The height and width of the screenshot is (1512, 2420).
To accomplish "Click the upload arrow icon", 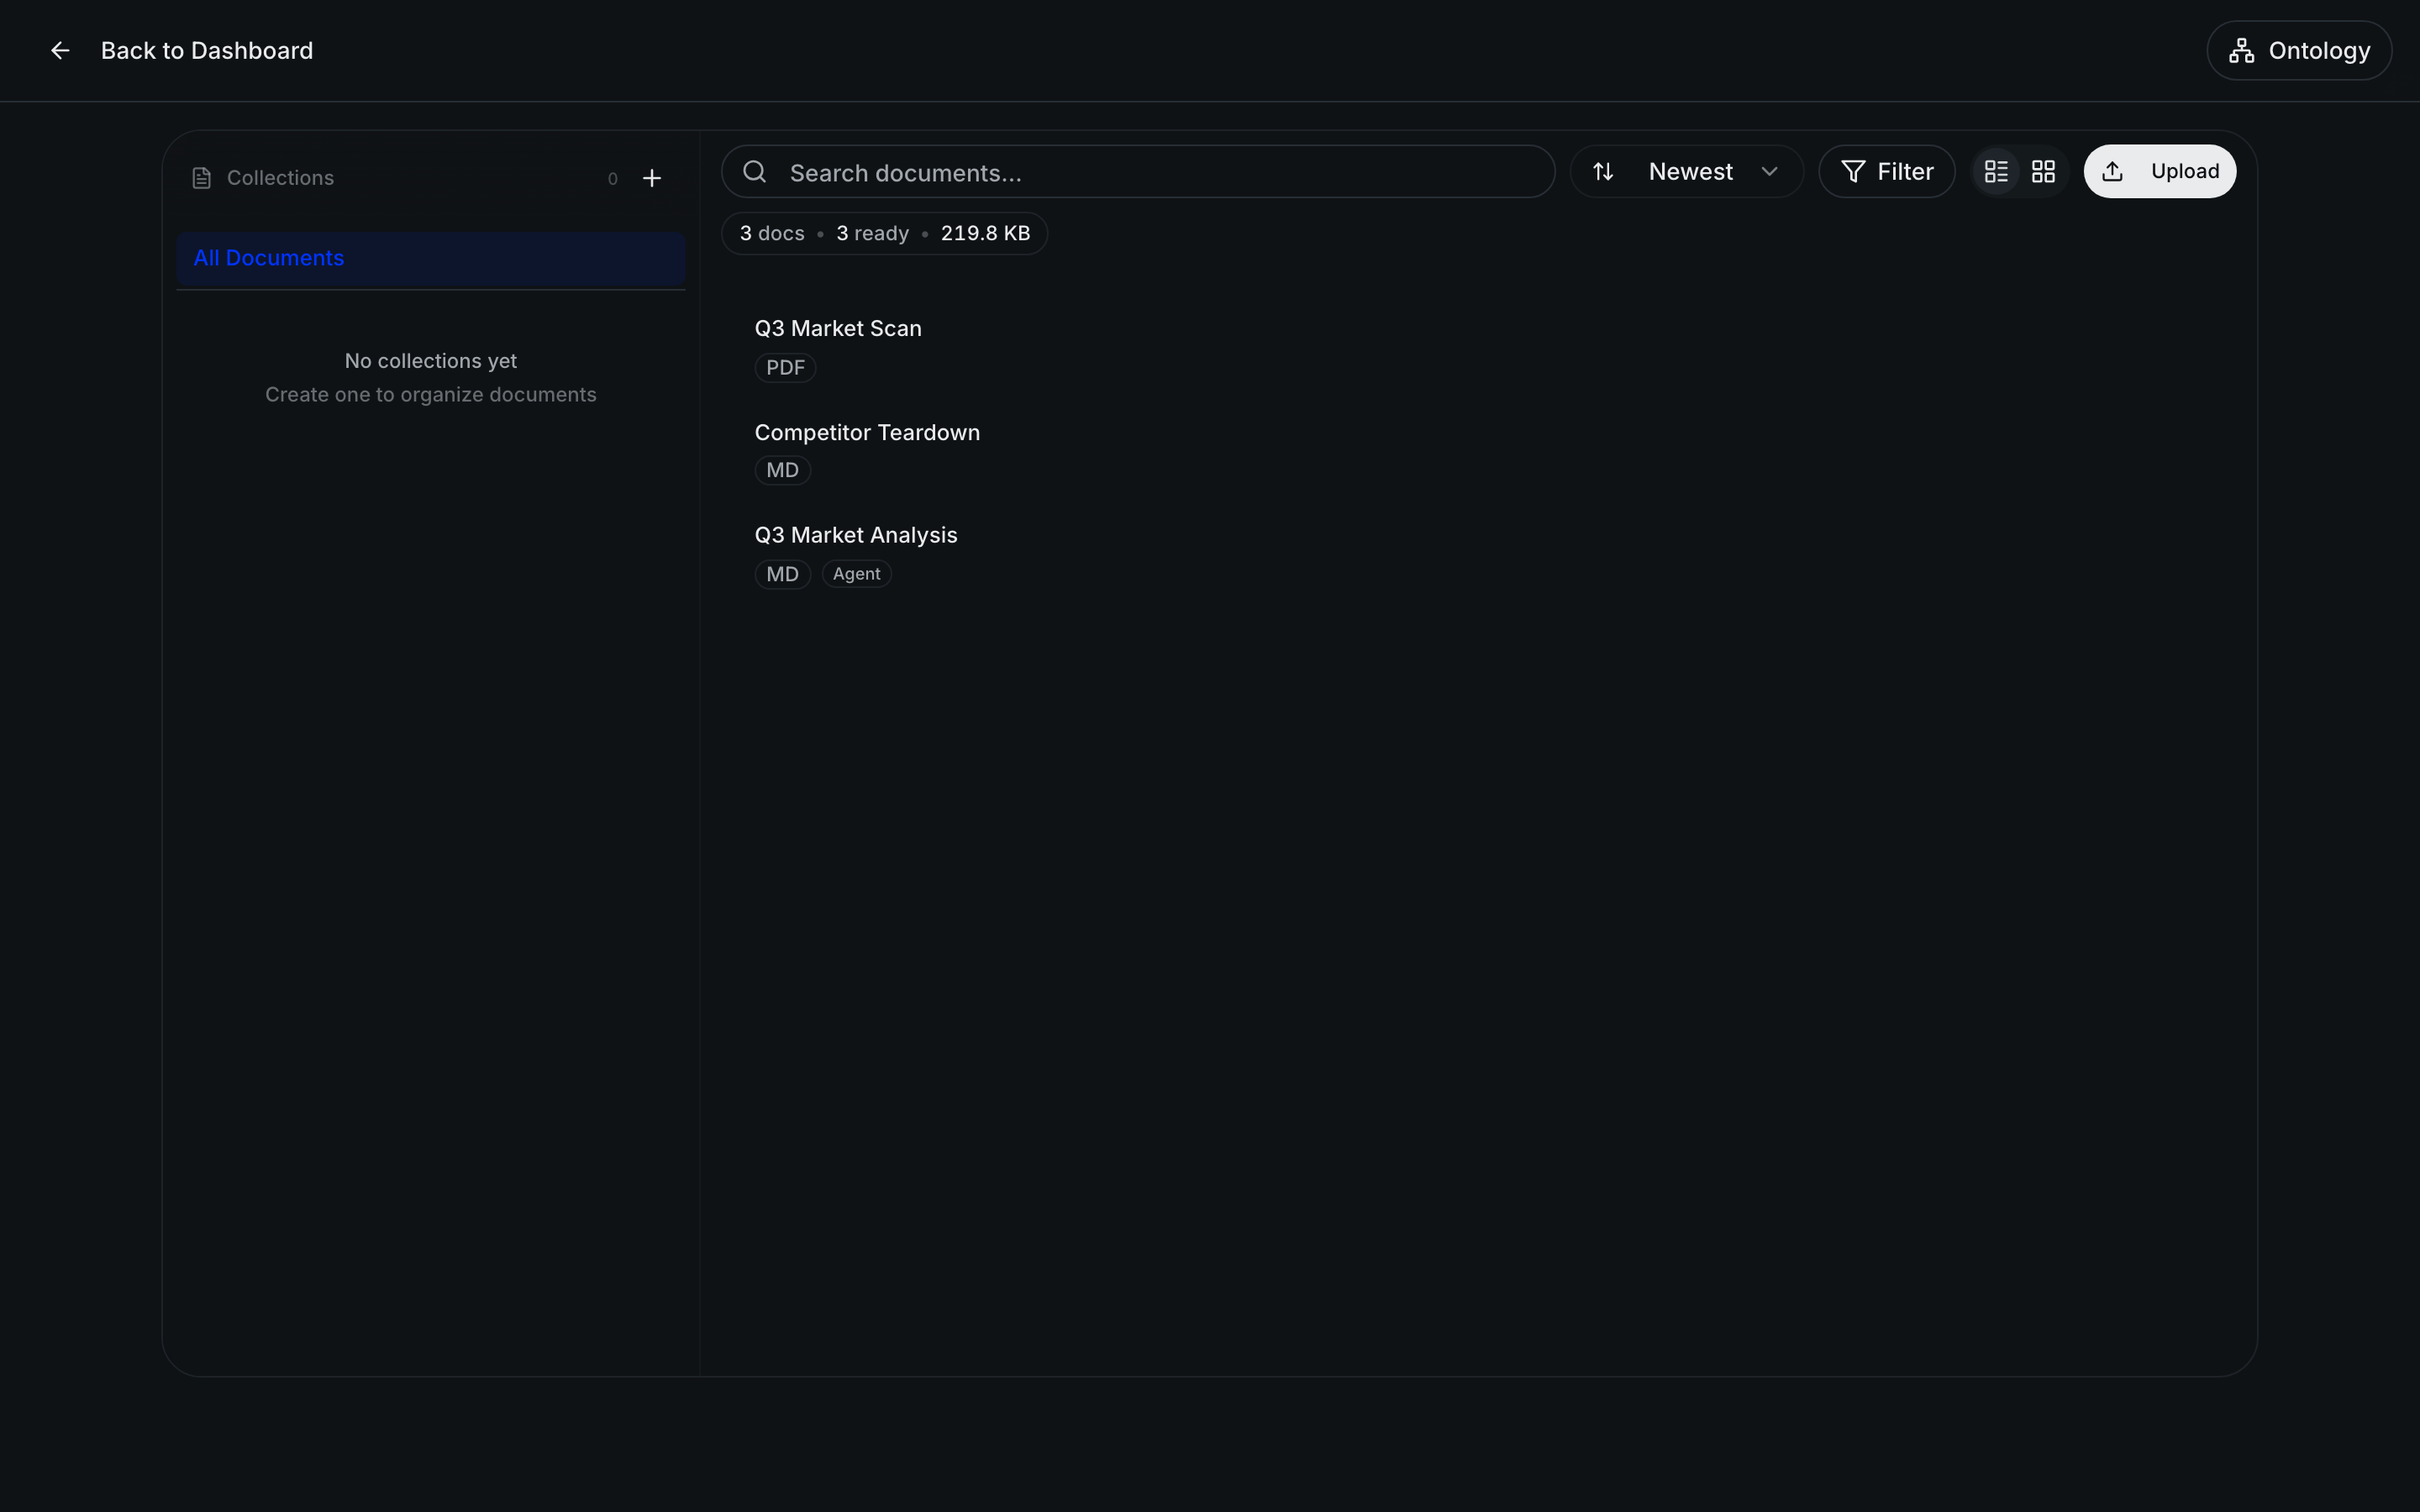I will point(2112,172).
